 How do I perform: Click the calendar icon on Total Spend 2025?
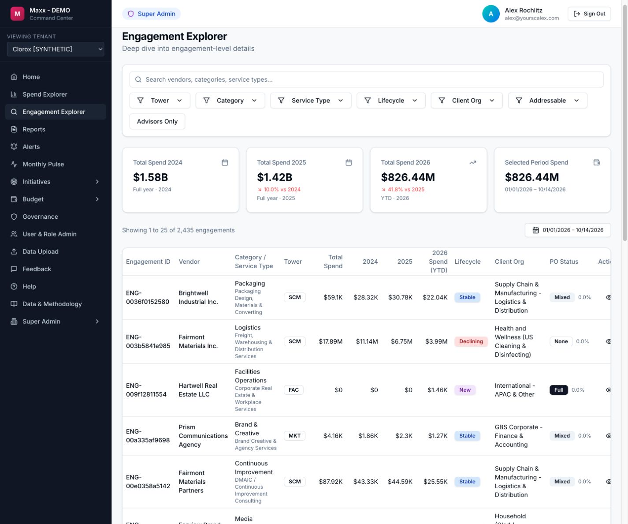(349, 163)
